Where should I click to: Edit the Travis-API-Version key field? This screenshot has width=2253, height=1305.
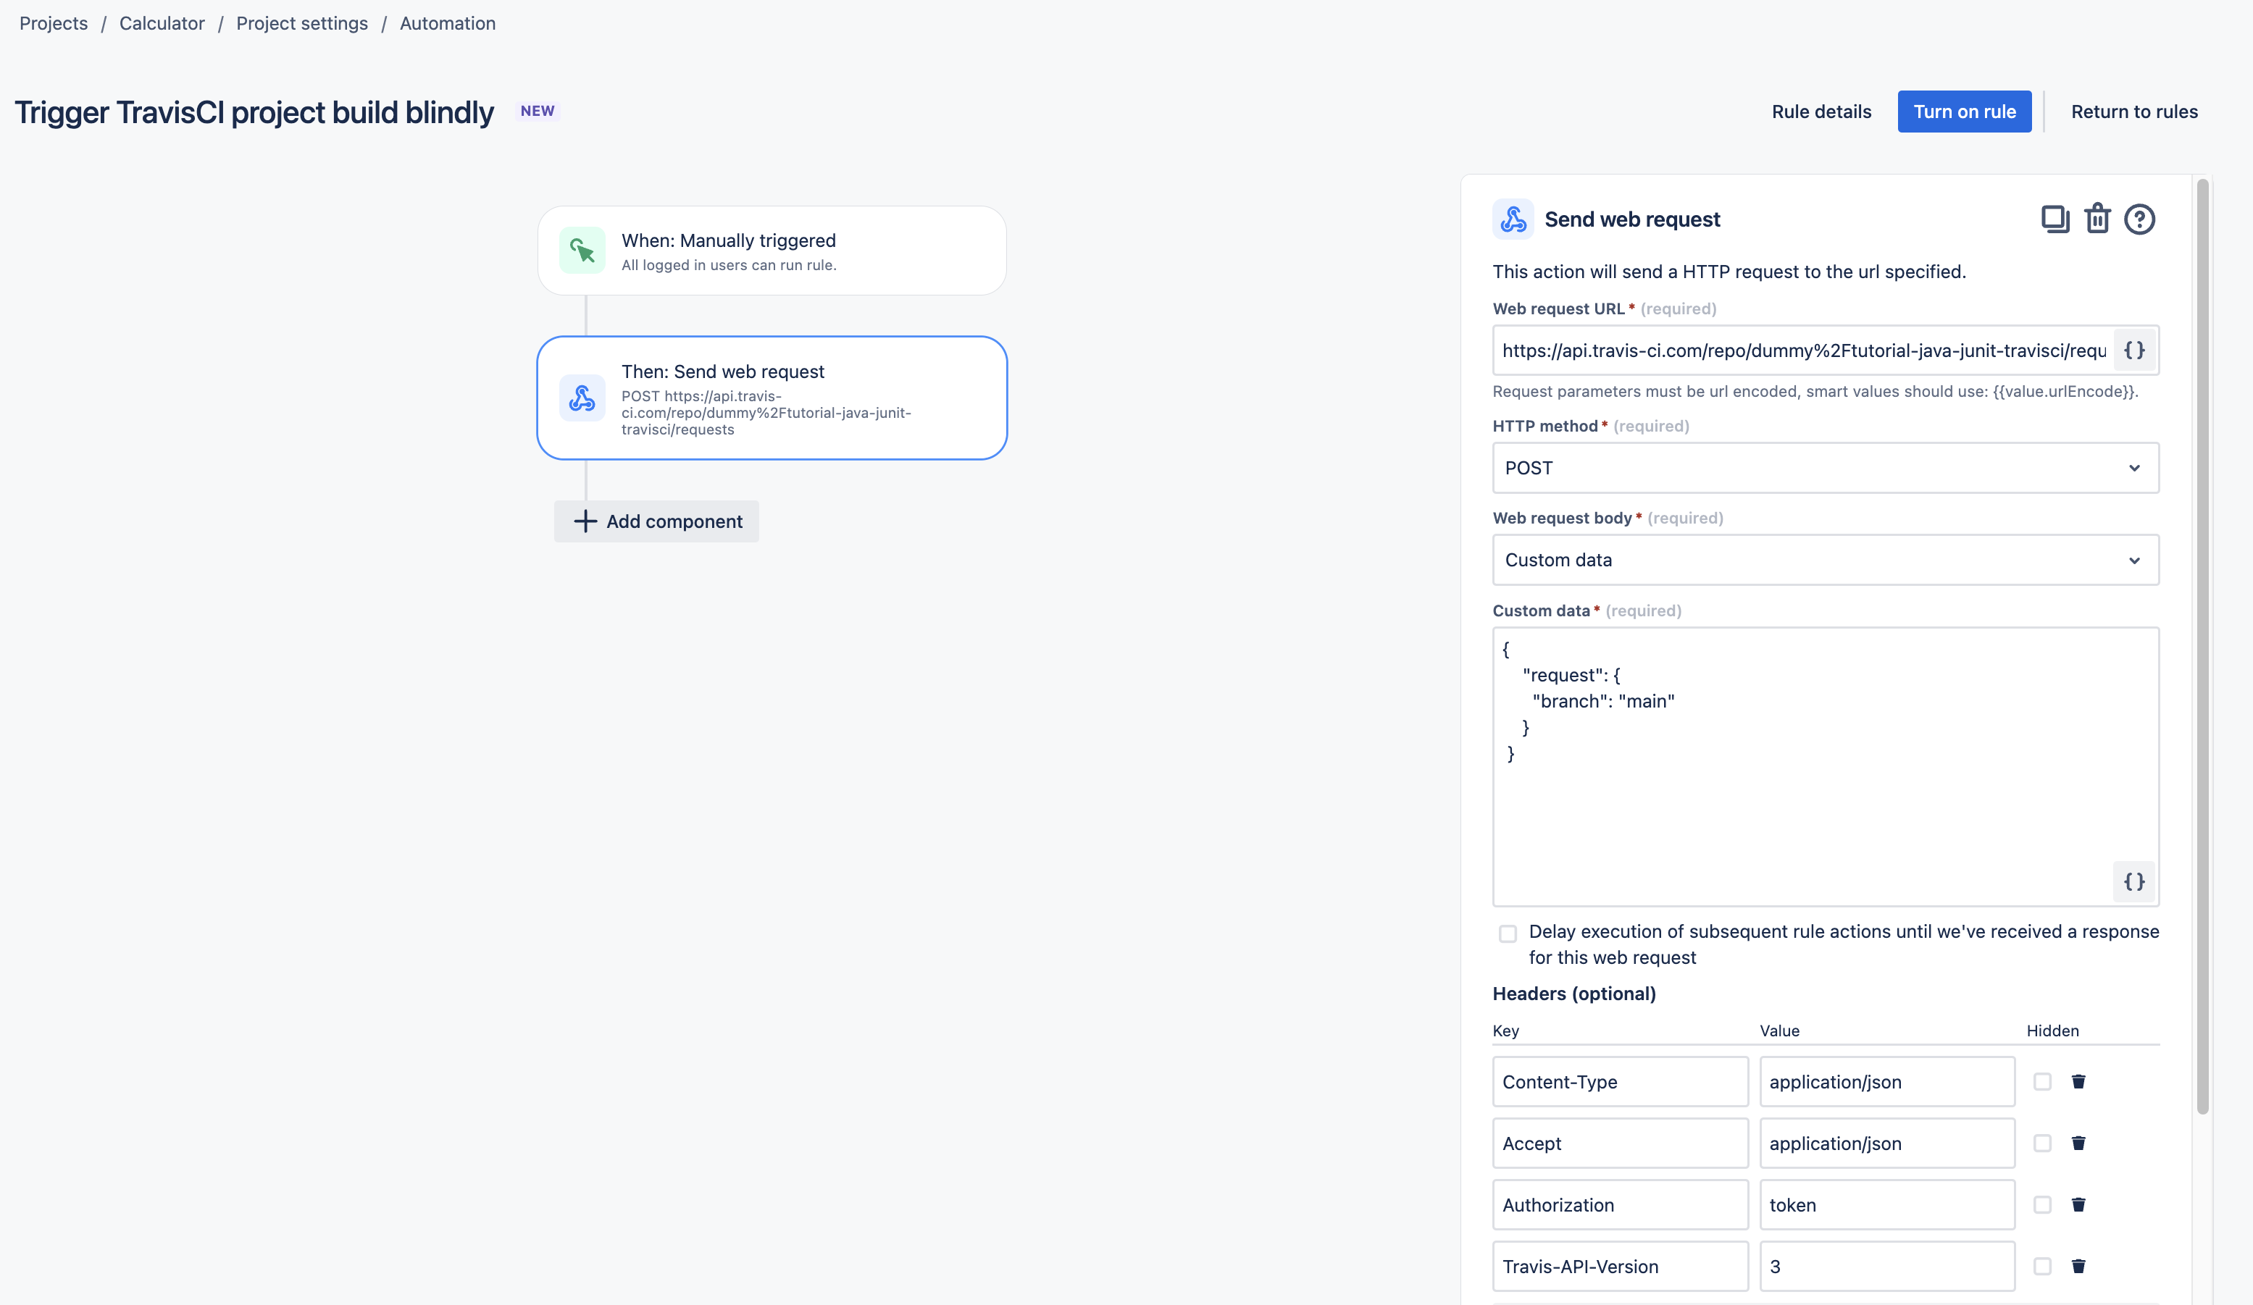(x=1620, y=1267)
